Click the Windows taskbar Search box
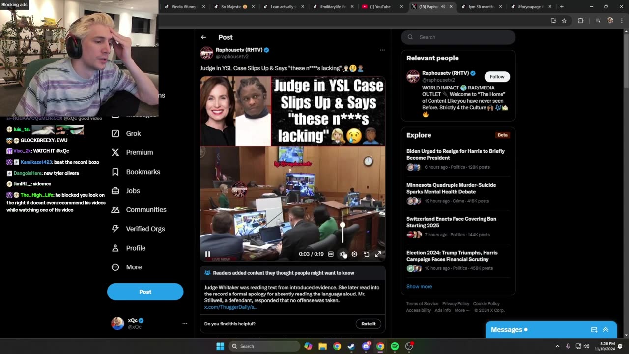This screenshot has height=354, width=629. click(x=264, y=346)
